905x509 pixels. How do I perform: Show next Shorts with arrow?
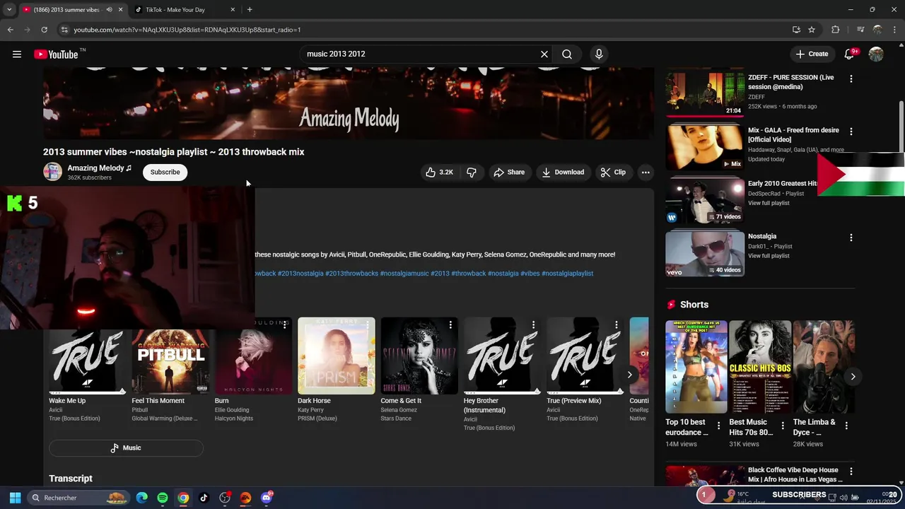(x=853, y=377)
